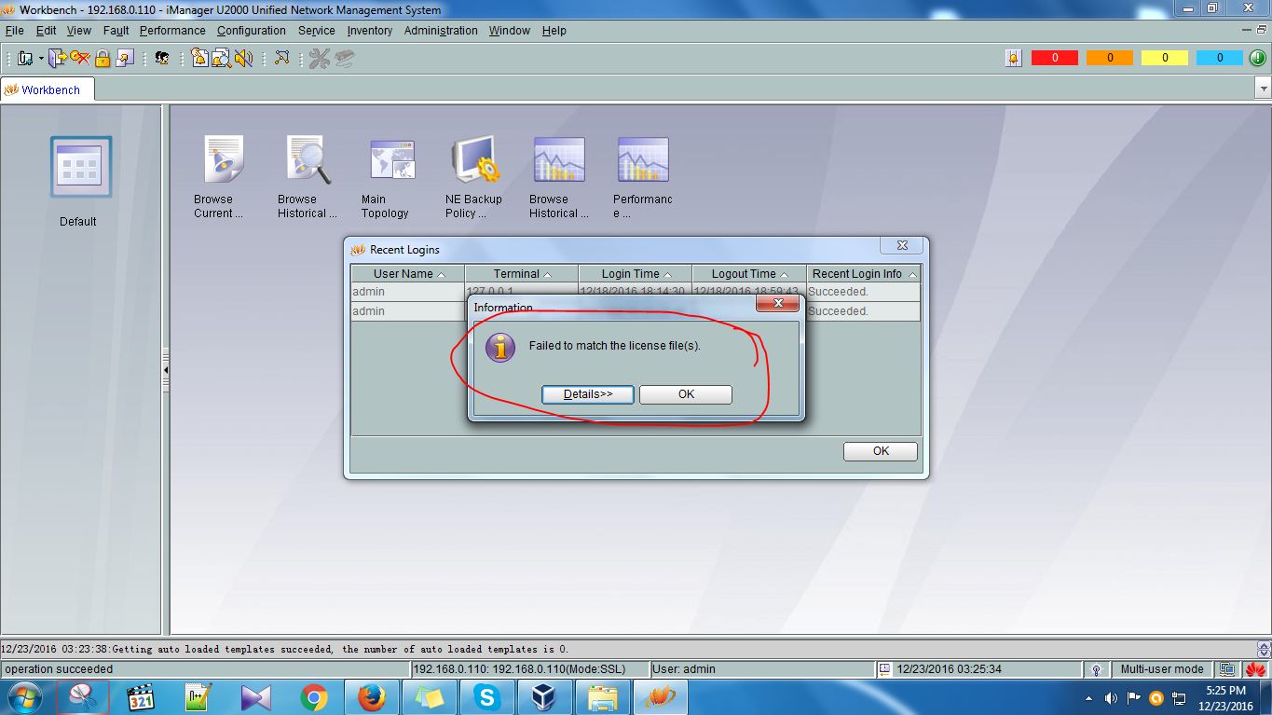Click the blue warning alarm counter
The width and height of the screenshot is (1272, 715).
click(x=1220, y=58)
